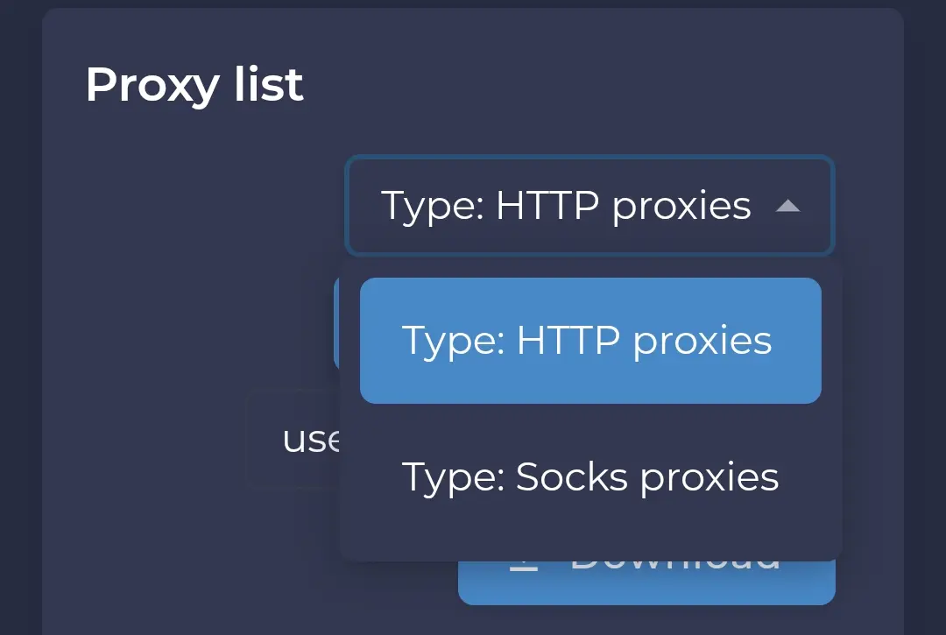Click the blue-highlighted dropdown entry
946x635 pixels.
[590, 341]
